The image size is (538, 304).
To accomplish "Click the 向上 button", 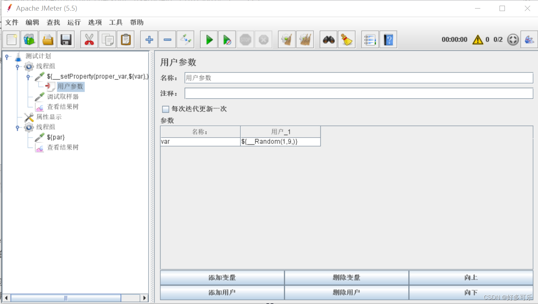I will pos(471,278).
